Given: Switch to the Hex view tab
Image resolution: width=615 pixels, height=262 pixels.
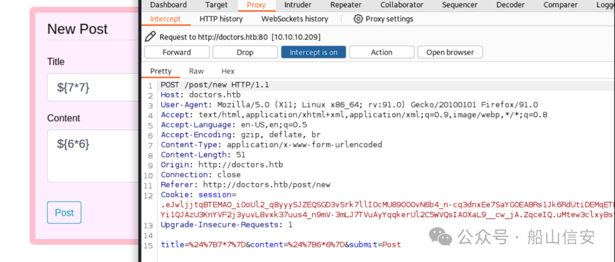Looking at the screenshot, I should pos(228,71).
